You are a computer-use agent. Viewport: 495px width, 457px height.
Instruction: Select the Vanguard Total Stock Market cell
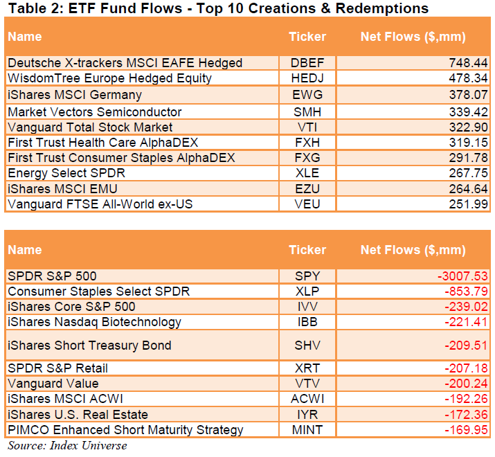click(90, 127)
